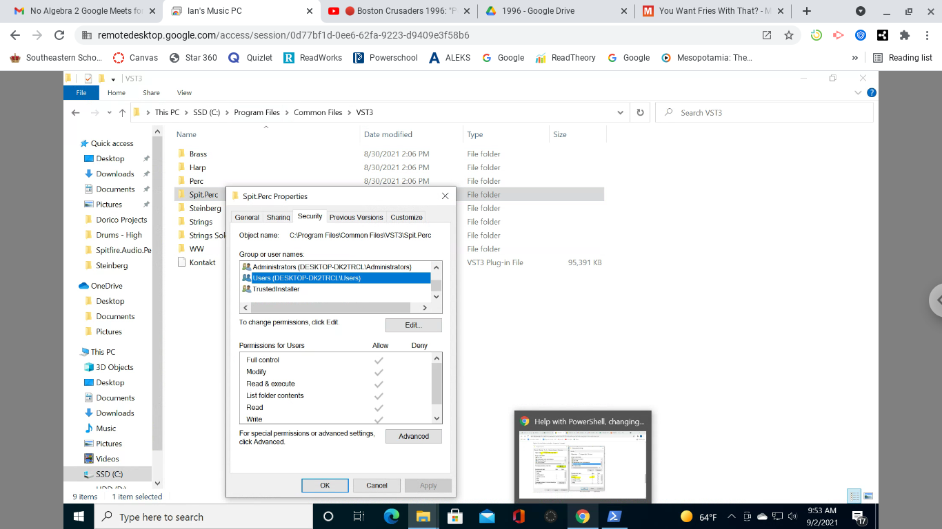This screenshot has width=942, height=529.
Task: Navigate up to Common Files using the up arrow
Action: (x=122, y=112)
